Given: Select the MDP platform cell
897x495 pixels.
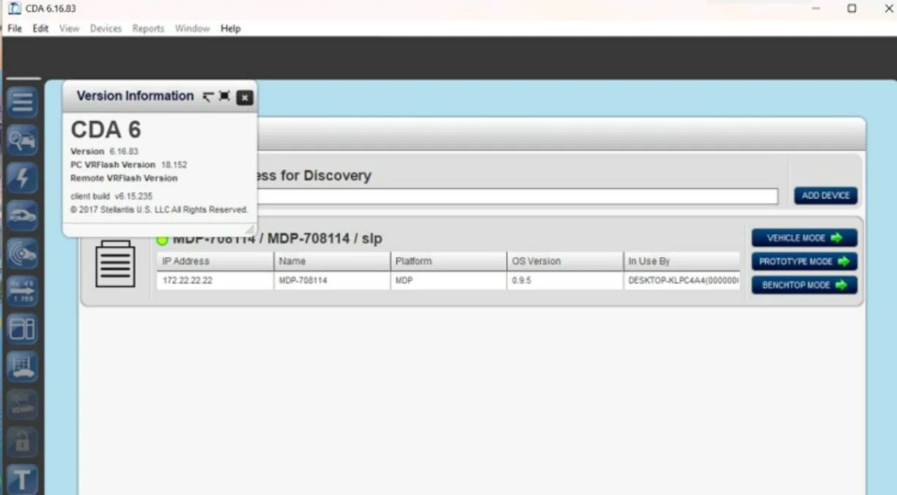Looking at the screenshot, I should click(448, 280).
